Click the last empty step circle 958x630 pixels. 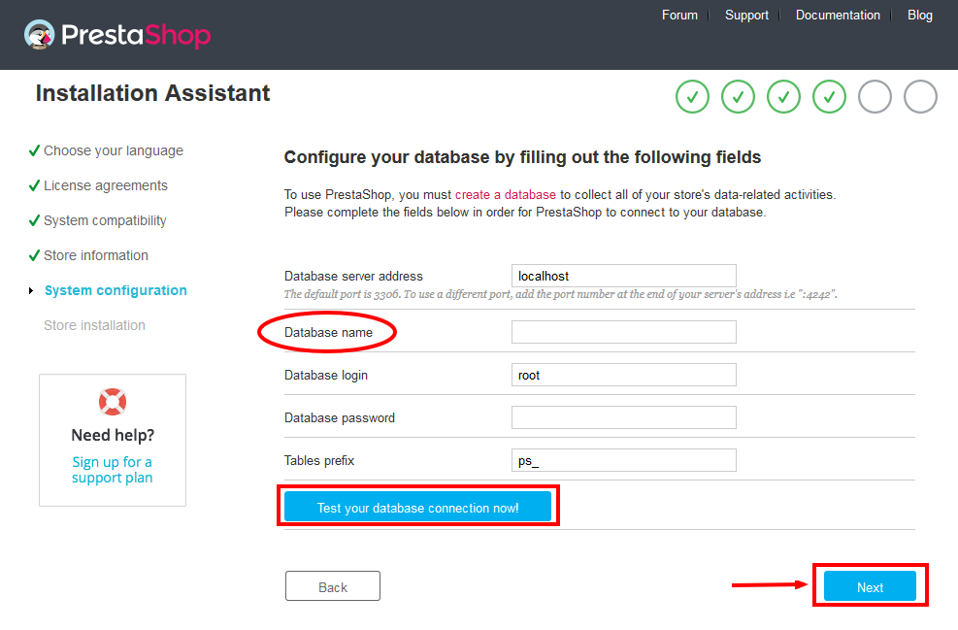(921, 96)
